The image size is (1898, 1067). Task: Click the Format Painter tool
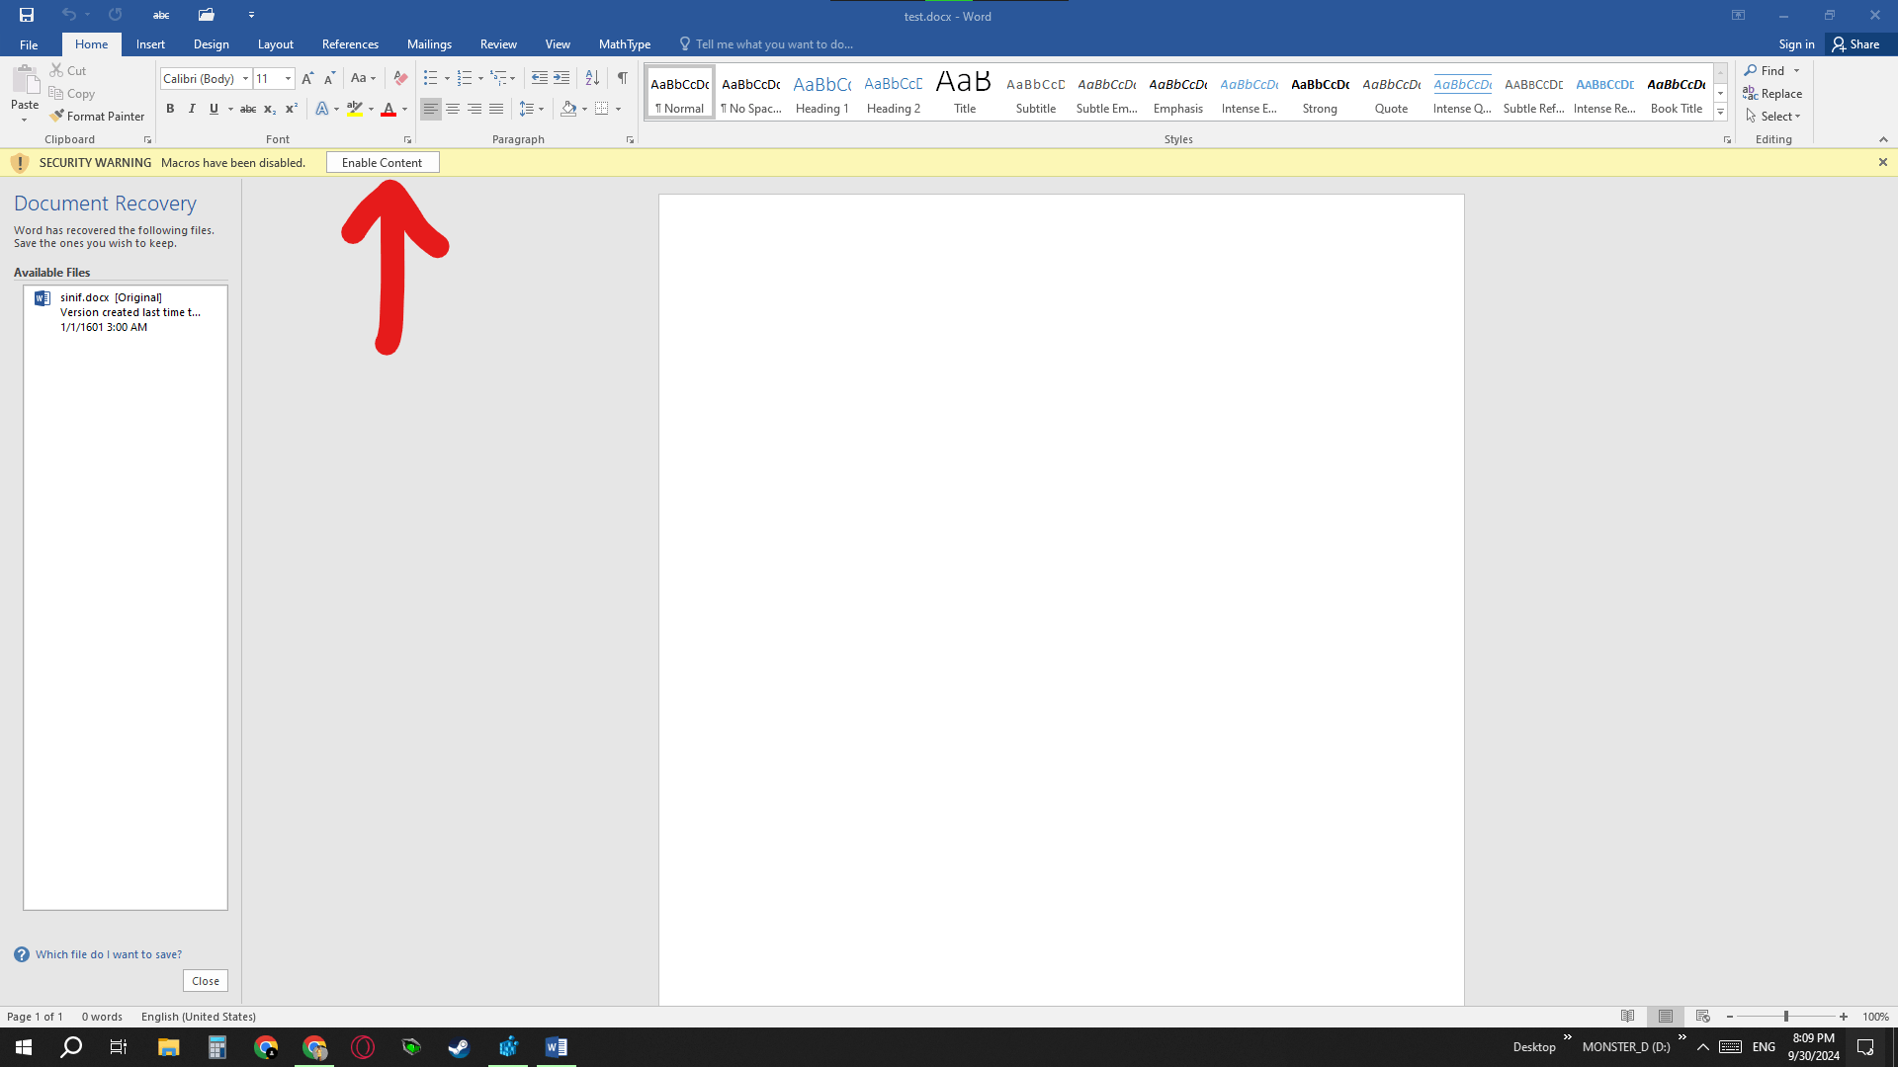(x=97, y=116)
